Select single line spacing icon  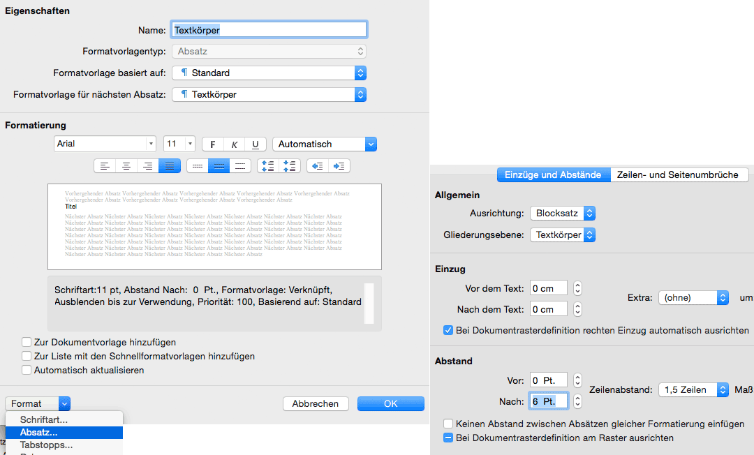point(198,166)
